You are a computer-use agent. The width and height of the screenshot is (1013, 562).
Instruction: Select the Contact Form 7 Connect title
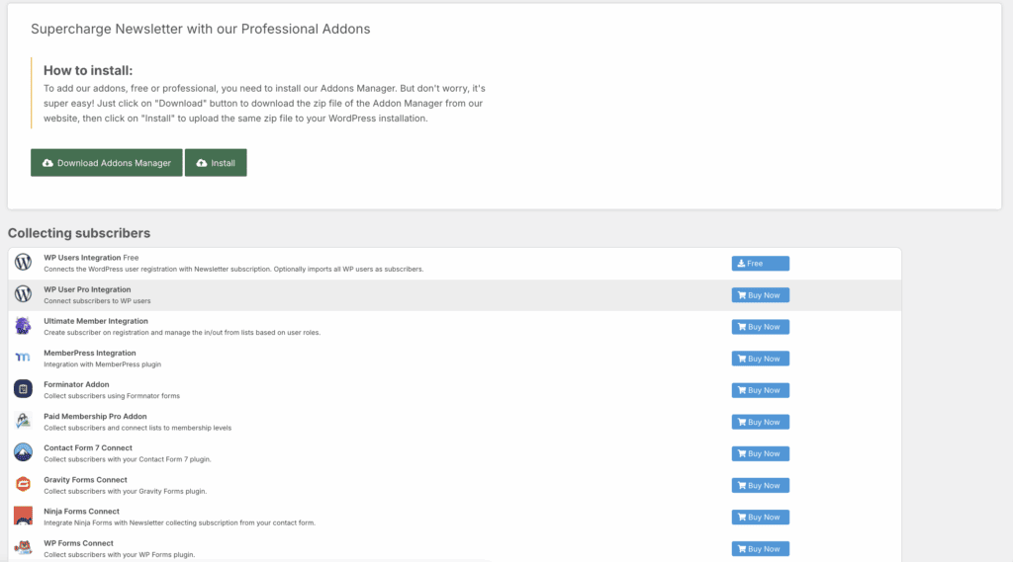(88, 447)
